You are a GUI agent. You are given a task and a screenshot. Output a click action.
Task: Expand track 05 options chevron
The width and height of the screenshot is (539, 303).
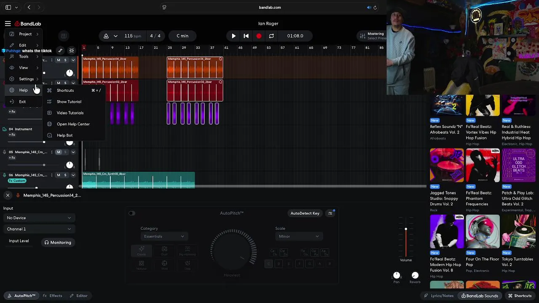(73, 152)
